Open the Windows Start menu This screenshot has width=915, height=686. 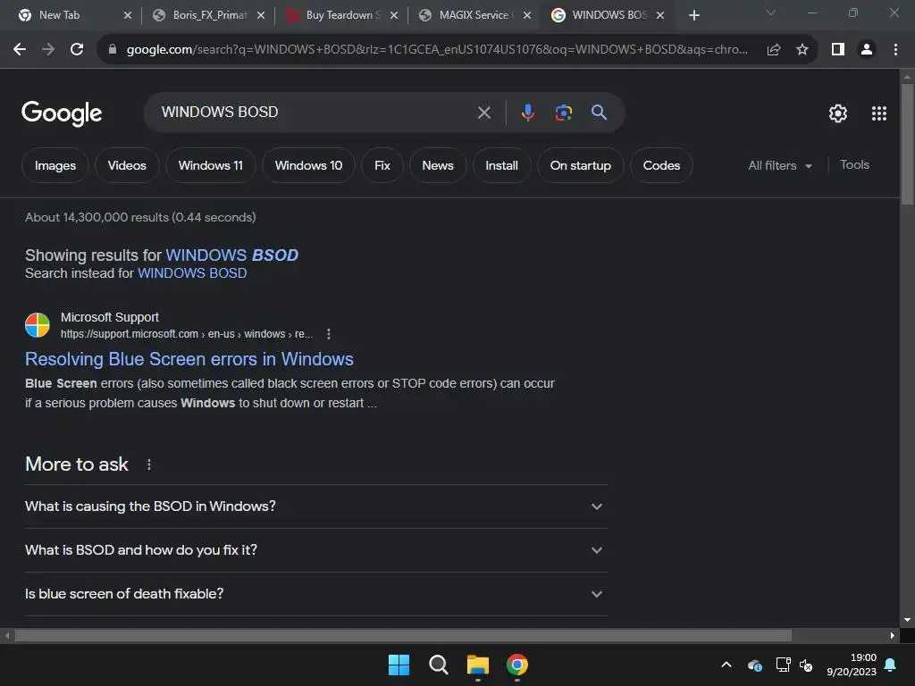click(399, 665)
